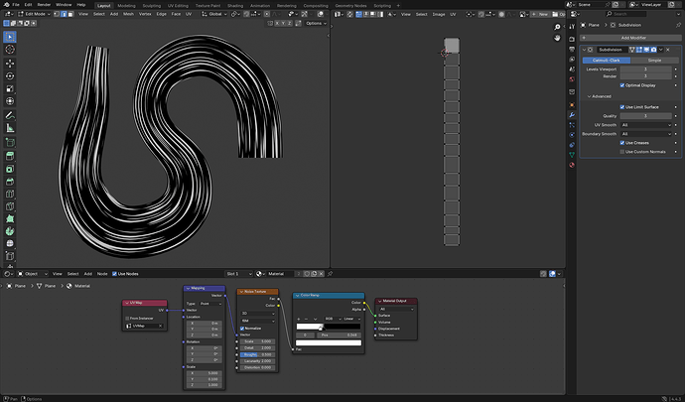Enable Use Custom Normals checkbox
The height and width of the screenshot is (402, 685).
tap(622, 152)
